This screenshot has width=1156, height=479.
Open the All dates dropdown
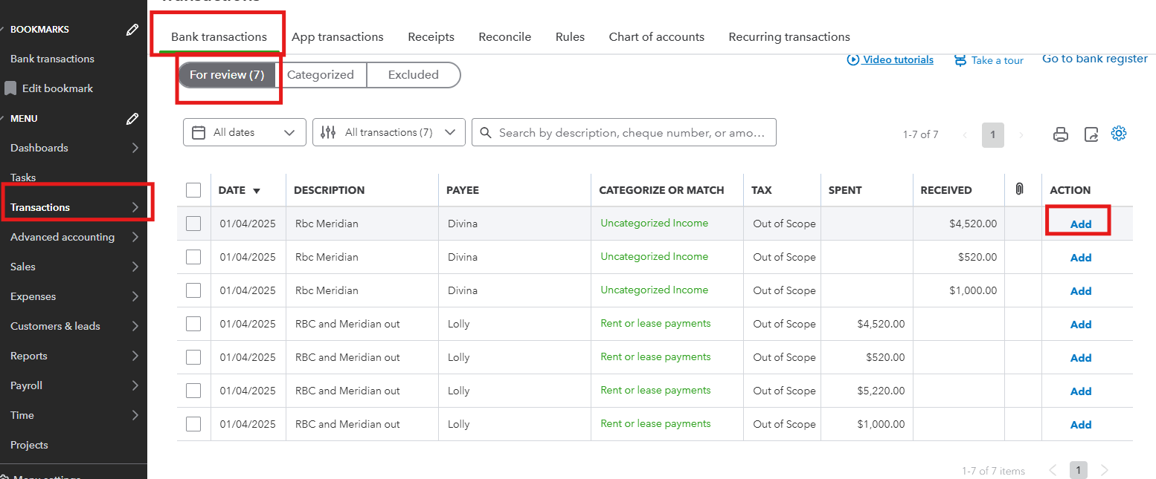[x=245, y=132]
